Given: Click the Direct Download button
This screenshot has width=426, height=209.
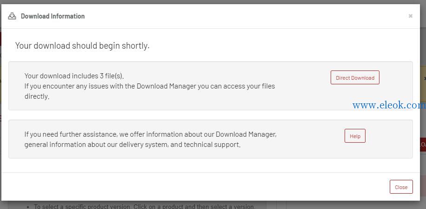Looking at the screenshot, I should pyautogui.click(x=355, y=78).
